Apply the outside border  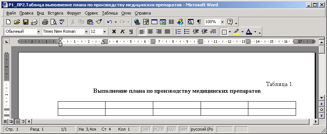point(224,32)
